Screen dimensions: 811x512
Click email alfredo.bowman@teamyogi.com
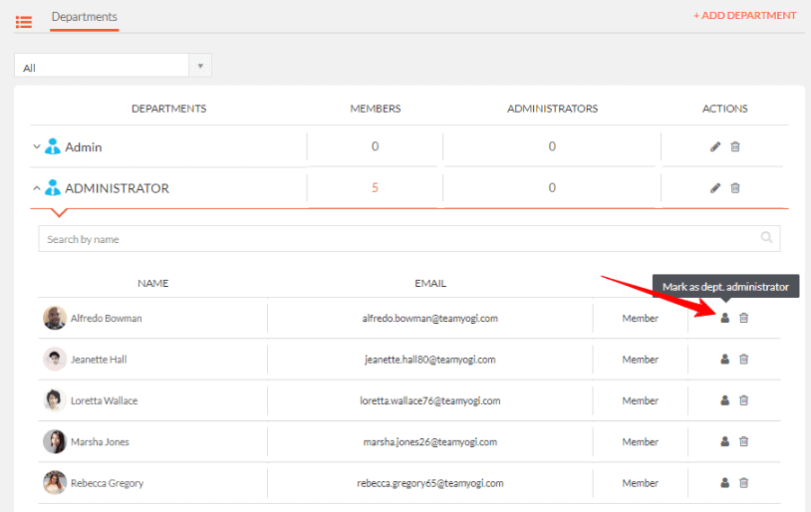(x=429, y=318)
